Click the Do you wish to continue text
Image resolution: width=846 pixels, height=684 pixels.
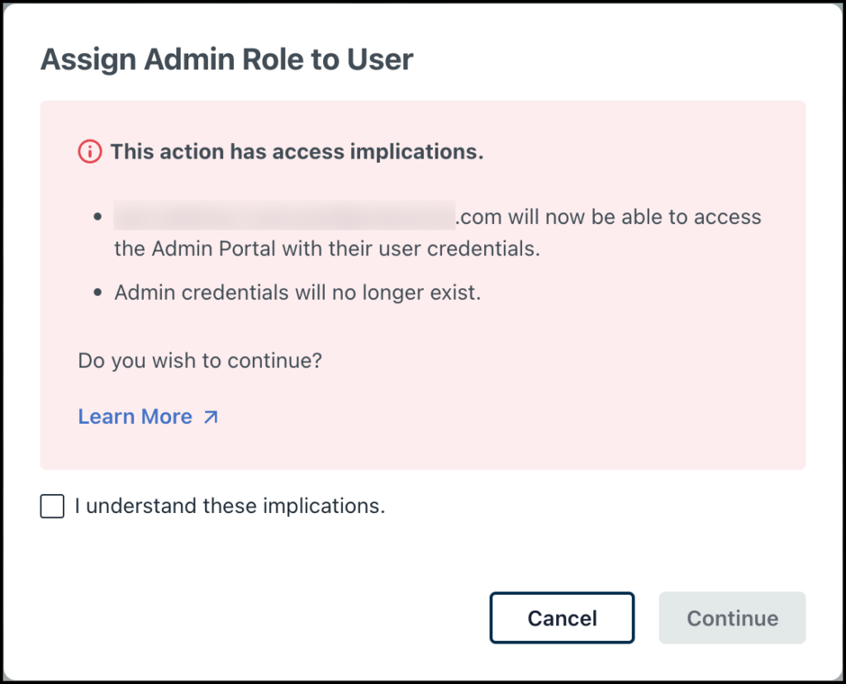click(x=198, y=360)
